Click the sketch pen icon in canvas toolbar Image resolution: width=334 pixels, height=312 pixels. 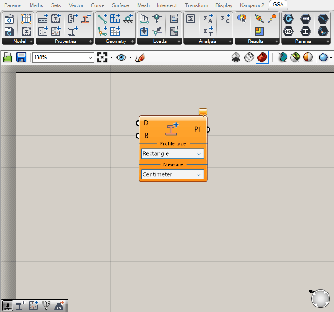point(140,58)
